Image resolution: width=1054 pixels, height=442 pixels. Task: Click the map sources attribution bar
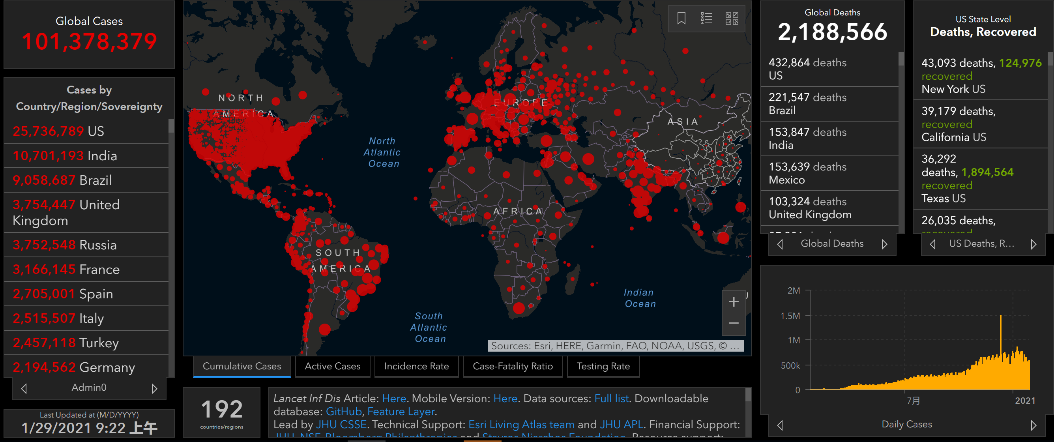(615, 346)
